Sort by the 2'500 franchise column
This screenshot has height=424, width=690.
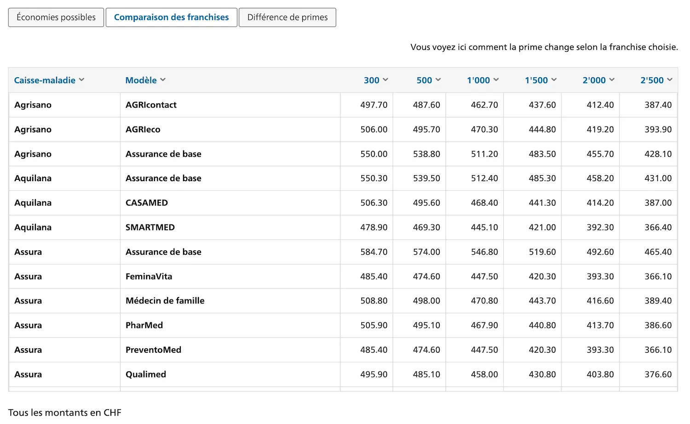656,80
